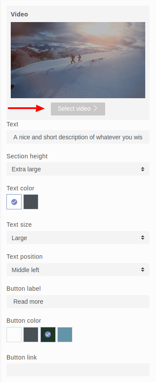Select the dark green Button color swatch

(x=48, y=334)
